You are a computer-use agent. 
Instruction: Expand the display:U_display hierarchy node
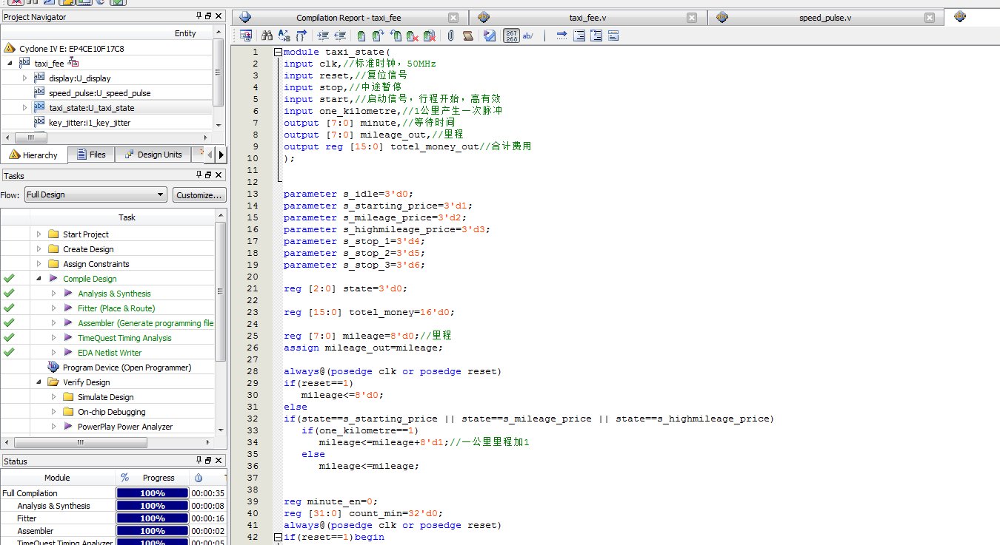click(24, 78)
